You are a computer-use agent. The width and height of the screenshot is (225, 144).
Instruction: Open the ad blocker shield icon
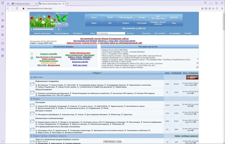(x=210, y=8)
